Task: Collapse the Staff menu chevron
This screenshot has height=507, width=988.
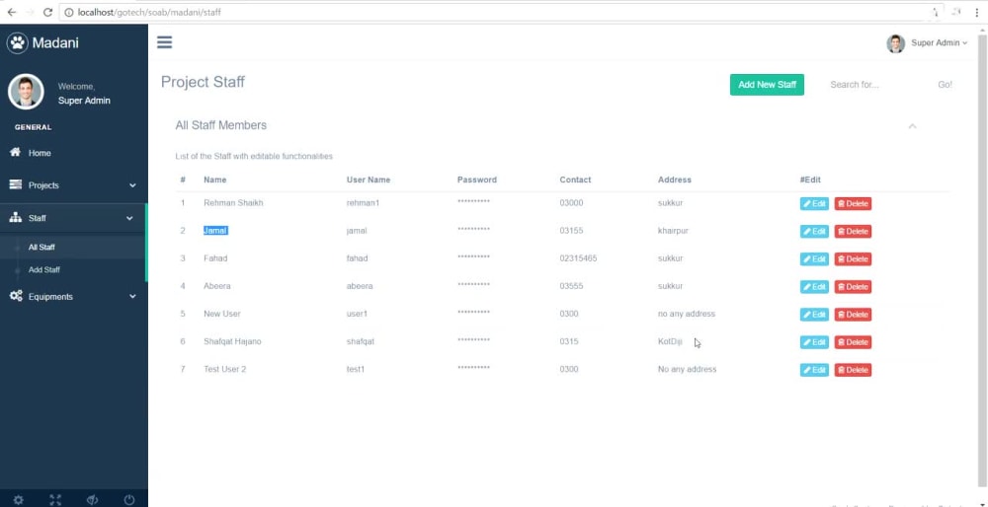Action: coord(129,218)
